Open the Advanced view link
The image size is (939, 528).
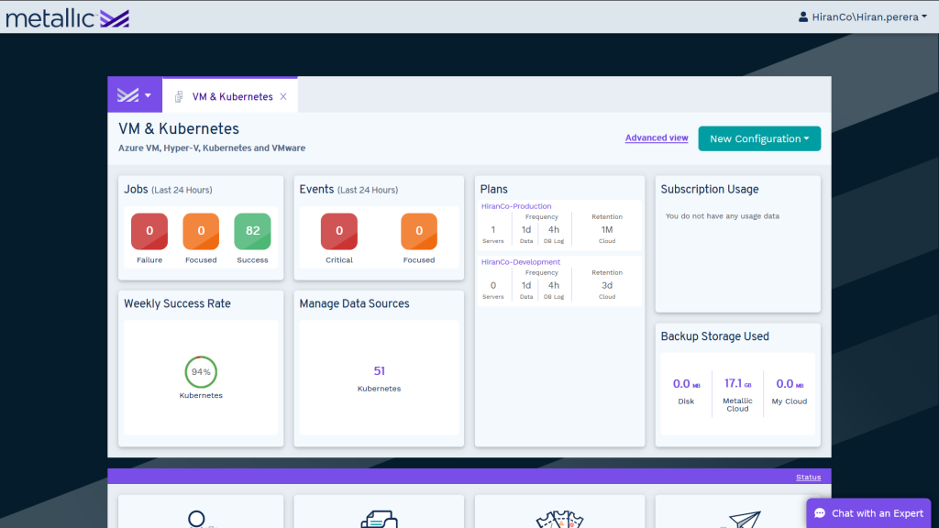[657, 137]
